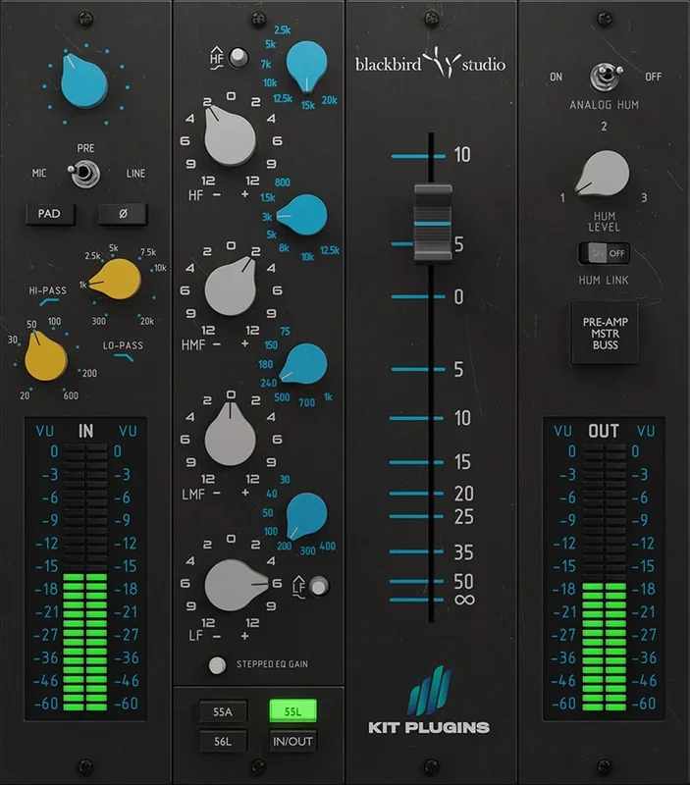Viewport: 690px width, 785px height.
Task: Click the blue preamp gain knob
Action: pyautogui.click(x=83, y=81)
